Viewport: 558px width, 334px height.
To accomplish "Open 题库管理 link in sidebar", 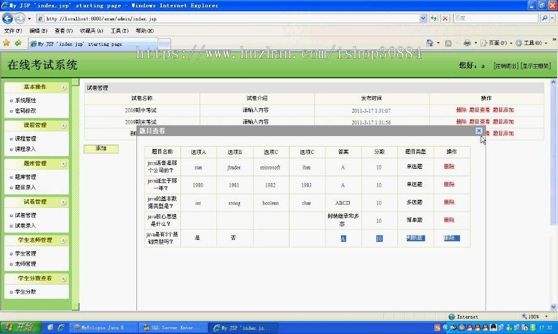I will click(x=25, y=177).
